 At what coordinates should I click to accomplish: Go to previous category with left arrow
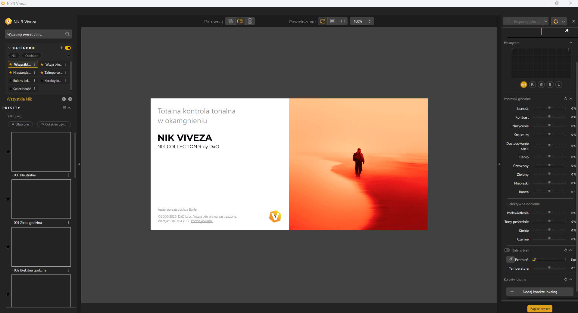pos(64,99)
